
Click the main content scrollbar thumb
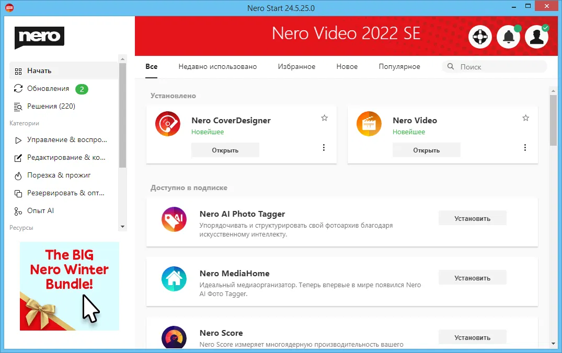[553, 120]
